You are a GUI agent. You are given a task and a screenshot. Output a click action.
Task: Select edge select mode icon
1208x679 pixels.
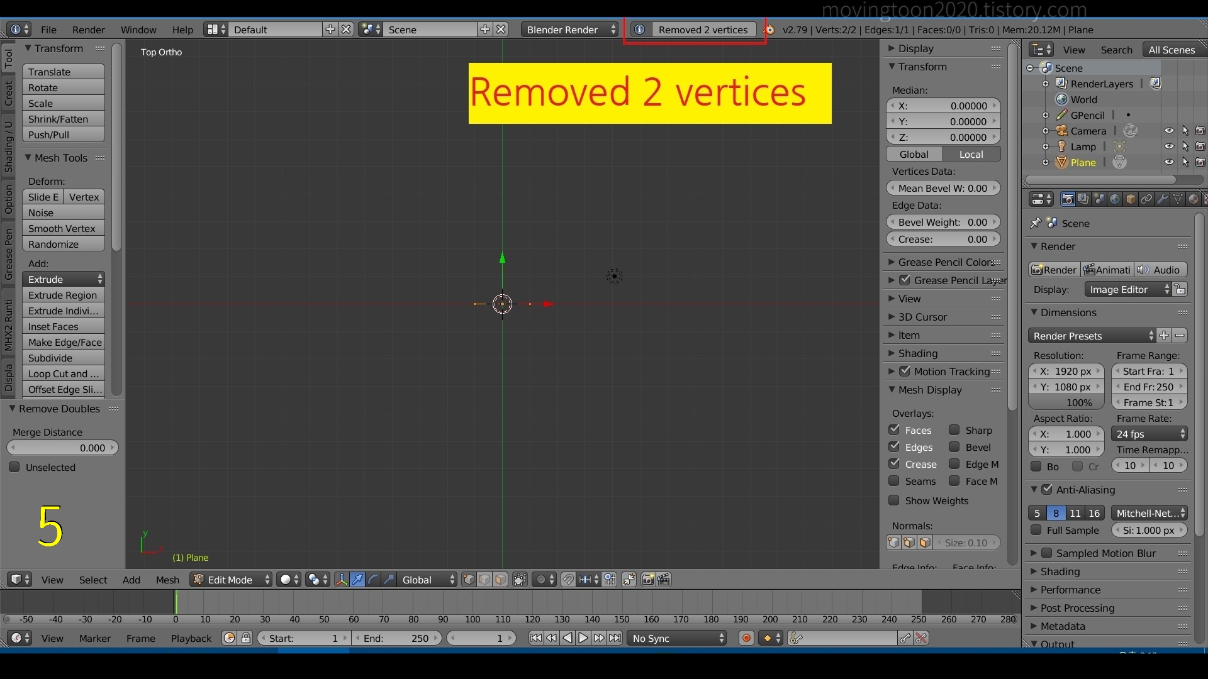pyautogui.click(x=484, y=580)
